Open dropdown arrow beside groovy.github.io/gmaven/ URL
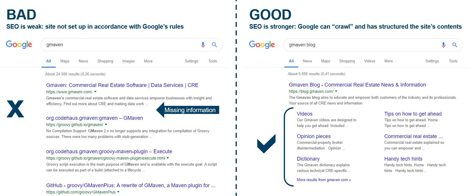 106,125
